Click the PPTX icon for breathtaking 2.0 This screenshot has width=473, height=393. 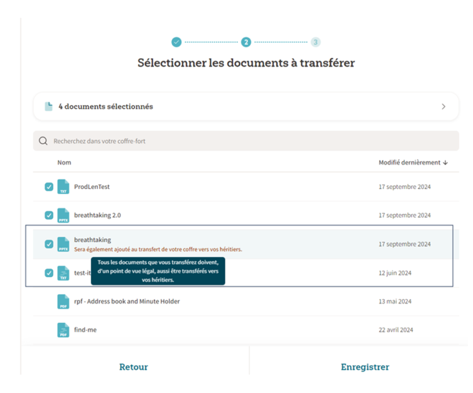pos(64,215)
